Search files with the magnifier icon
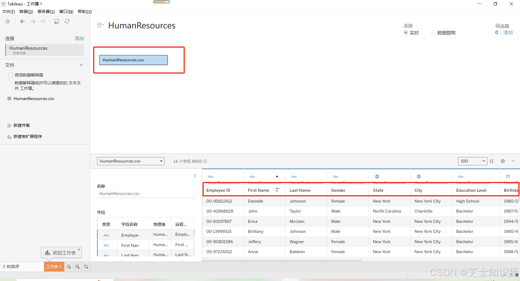Image resolution: width=520 pixels, height=281 pixels. [x=81, y=65]
